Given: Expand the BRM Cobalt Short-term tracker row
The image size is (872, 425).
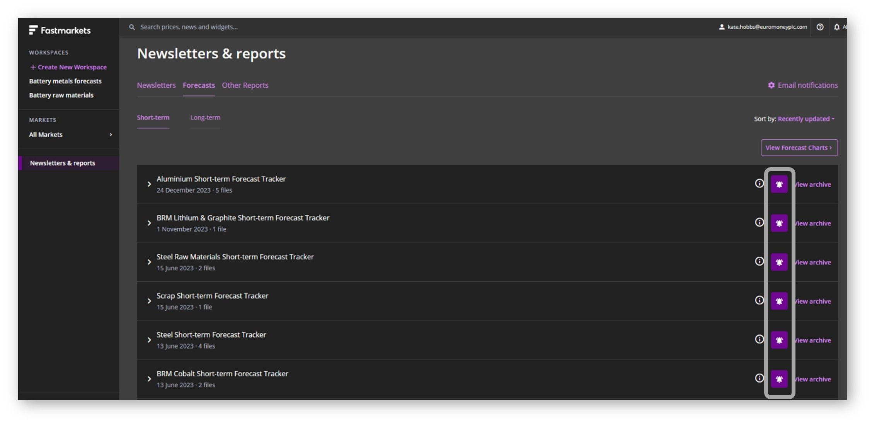Looking at the screenshot, I should 149,379.
